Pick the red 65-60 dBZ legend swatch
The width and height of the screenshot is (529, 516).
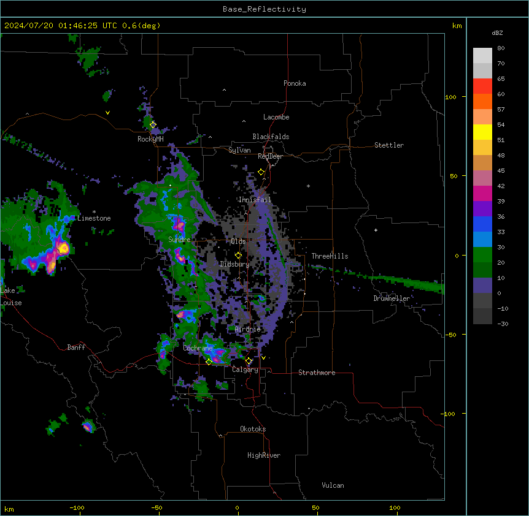click(x=482, y=86)
